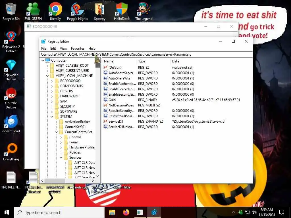The image size is (291, 218).
Task: Collapse the Services key node
Action: pyautogui.click(x=61, y=158)
